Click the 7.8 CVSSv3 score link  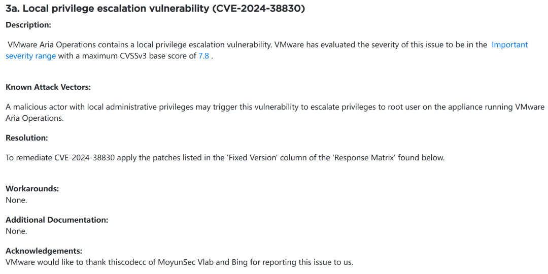coord(203,56)
